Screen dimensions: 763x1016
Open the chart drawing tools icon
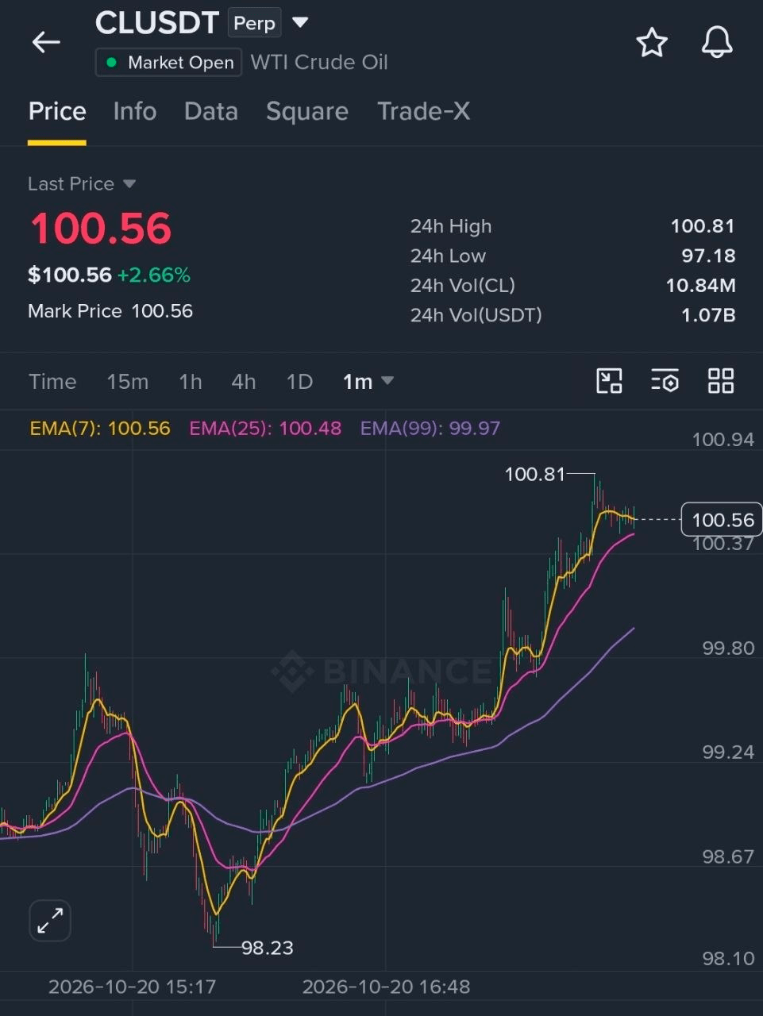pyautogui.click(x=609, y=381)
